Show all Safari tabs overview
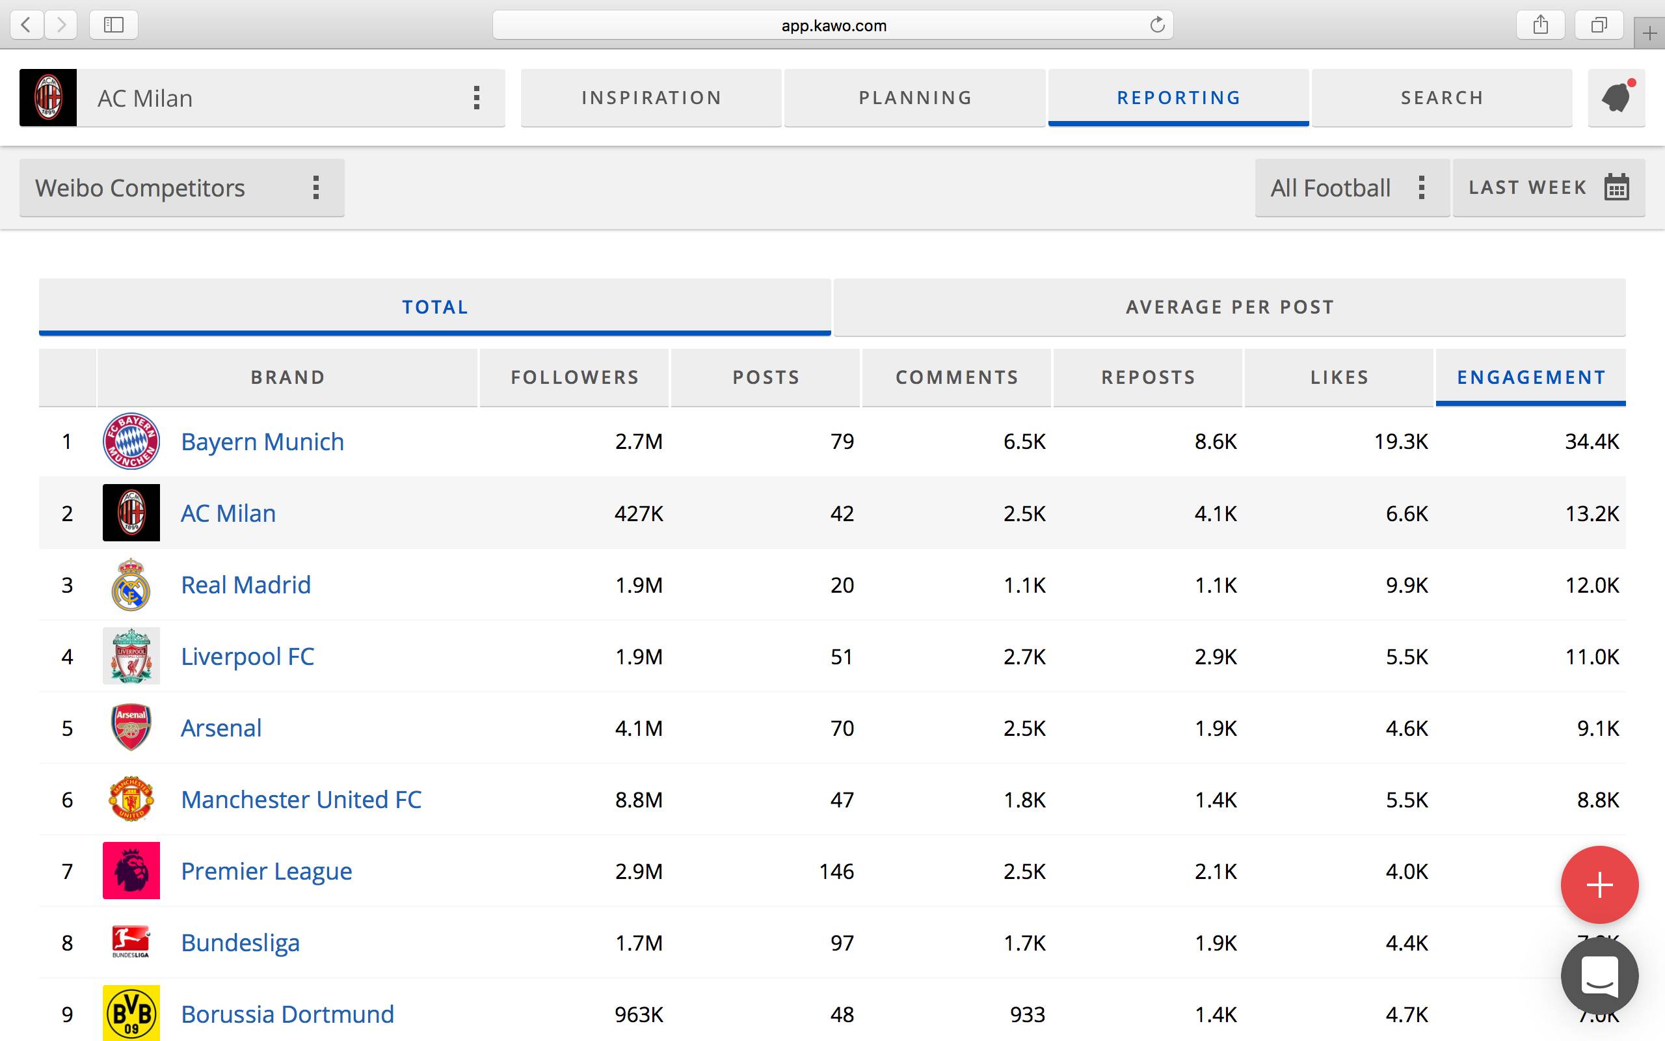Viewport: 1665px width, 1041px height. (1599, 25)
